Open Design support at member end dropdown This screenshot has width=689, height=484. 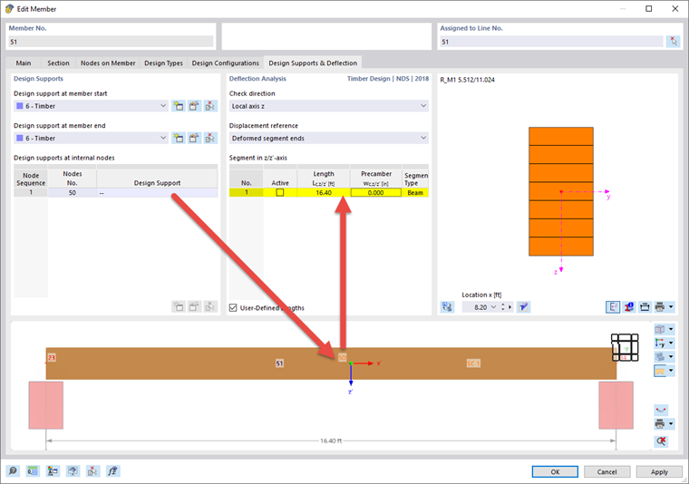tap(163, 138)
